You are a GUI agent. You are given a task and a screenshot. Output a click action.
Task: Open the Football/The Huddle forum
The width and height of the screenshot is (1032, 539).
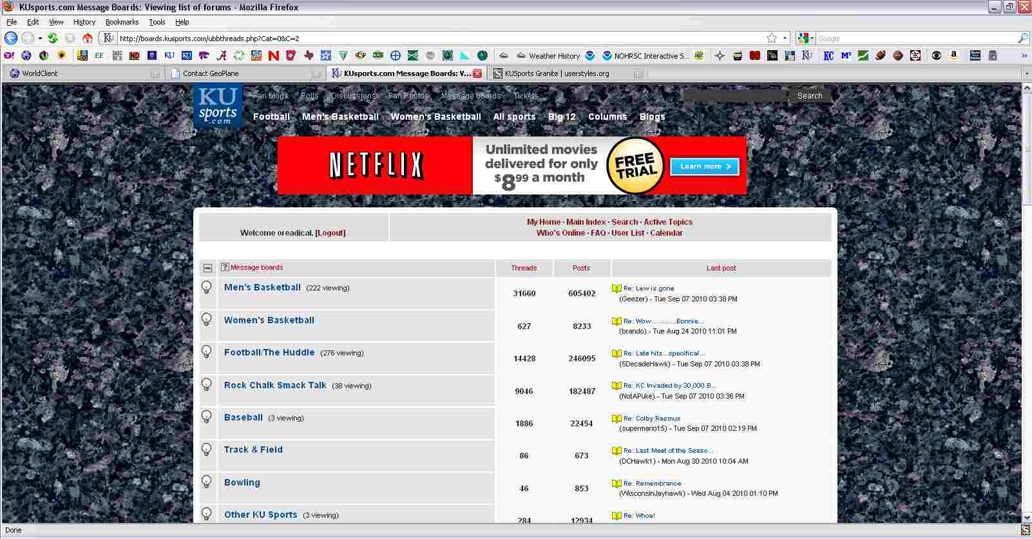(269, 352)
